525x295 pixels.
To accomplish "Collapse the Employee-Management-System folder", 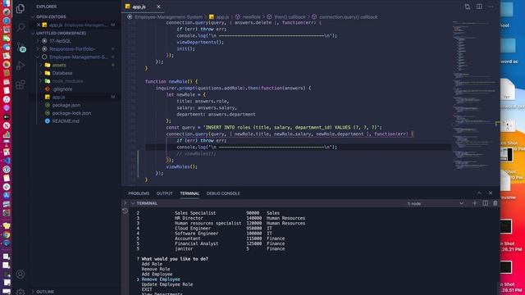I will point(79,57).
